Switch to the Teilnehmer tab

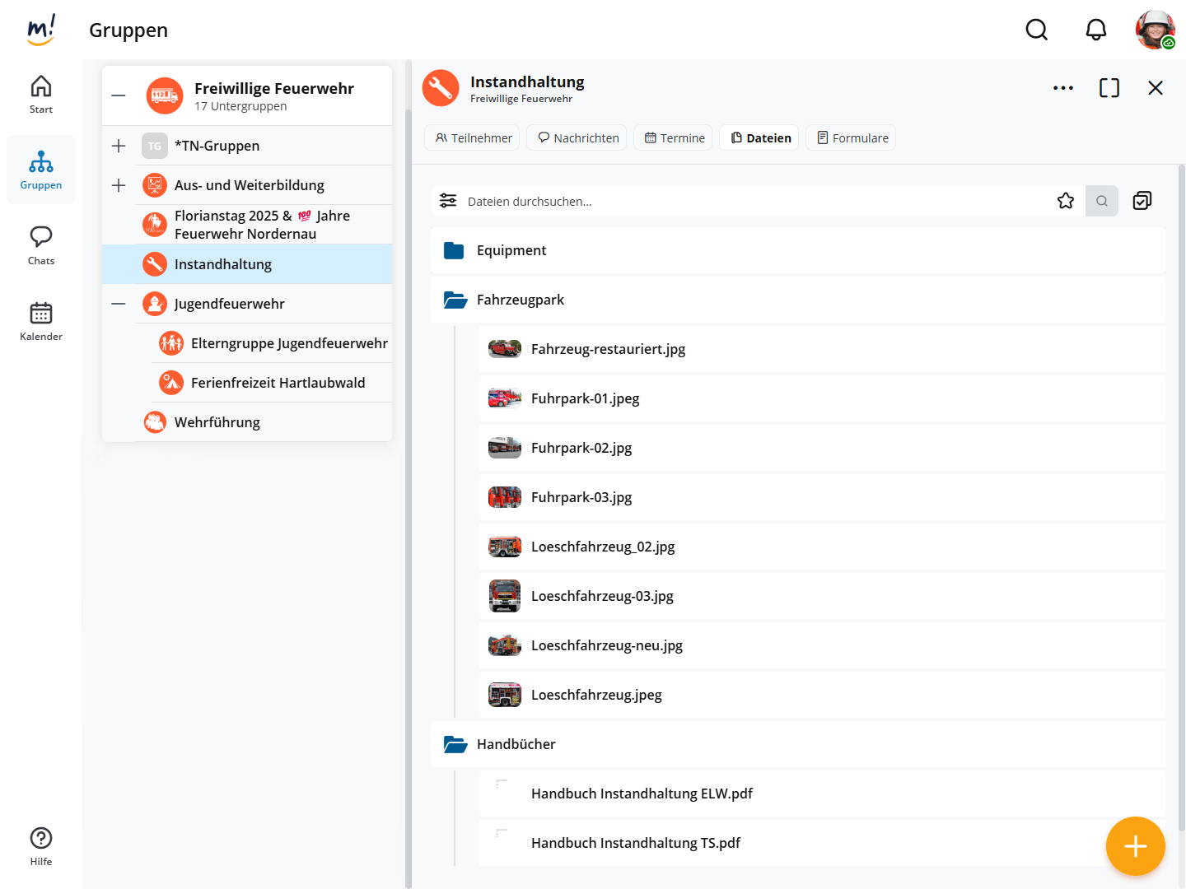click(x=473, y=138)
